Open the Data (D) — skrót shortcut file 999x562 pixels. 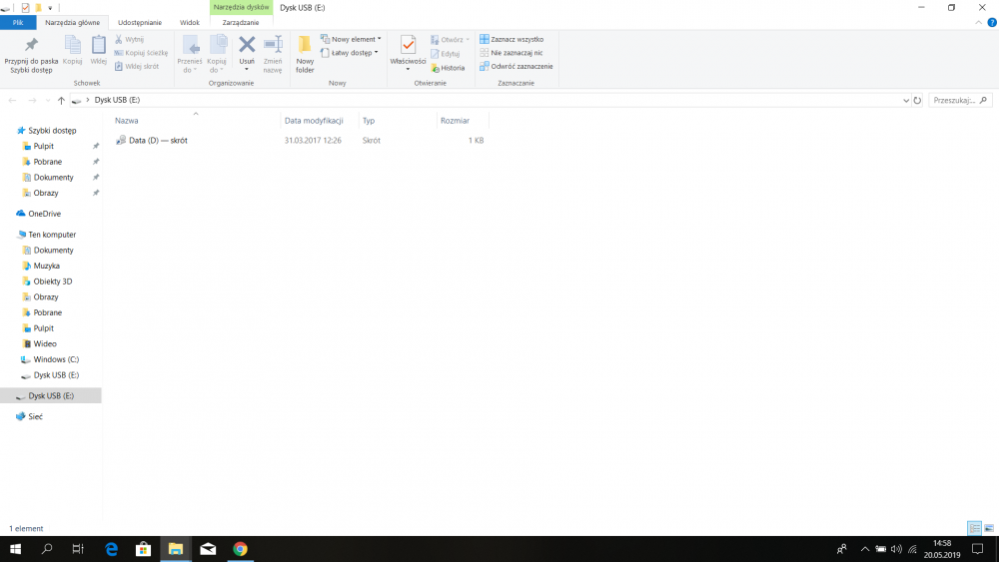158,141
